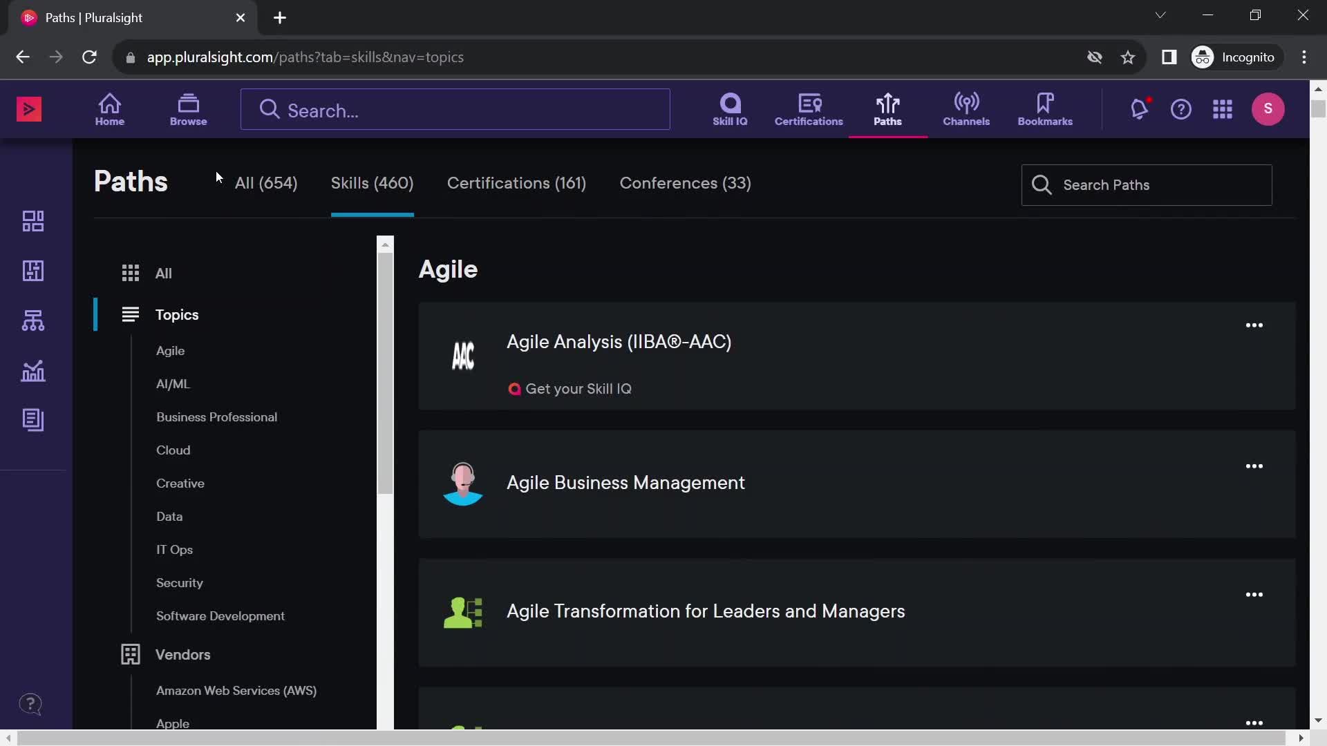The width and height of the screenshot is (1327, 746).
Task: Select the Skills (460) tab
Action: click(x=372, y=183)
